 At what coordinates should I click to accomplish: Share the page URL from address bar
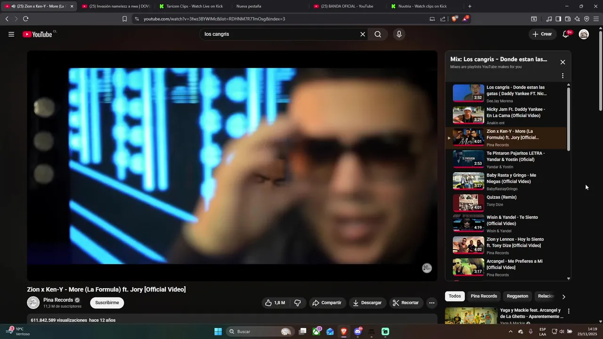[443, 19]
